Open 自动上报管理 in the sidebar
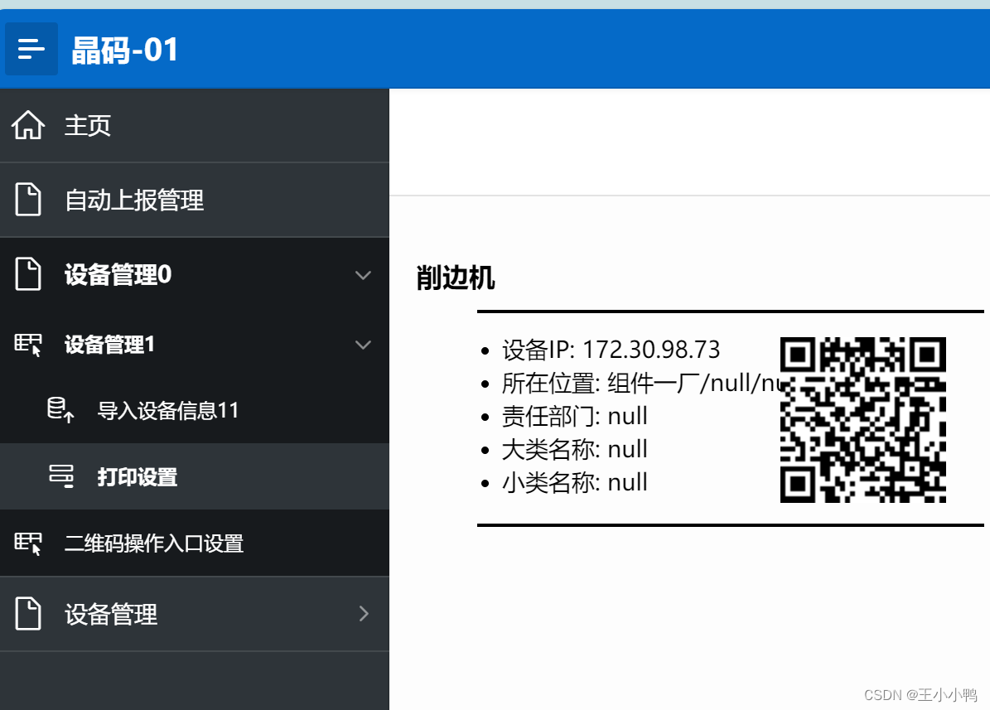Screen dimensions: 990x710 click(195, 200)
